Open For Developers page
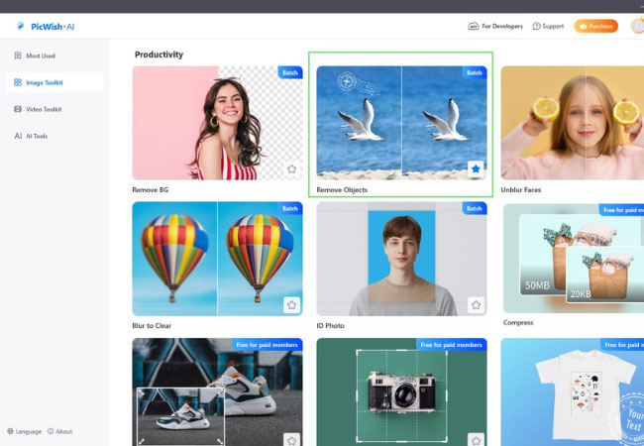644x446 pixels. 494,26
